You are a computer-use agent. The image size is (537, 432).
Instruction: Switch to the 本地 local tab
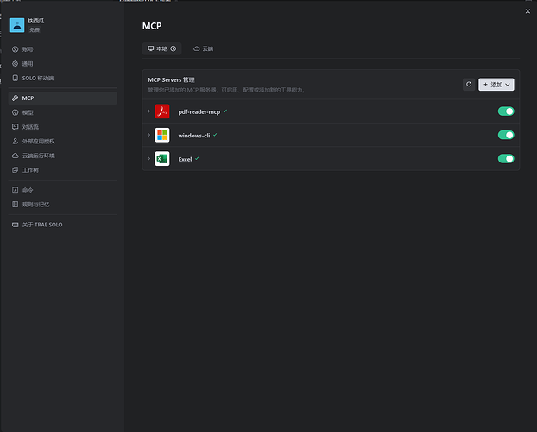(161, 48)
